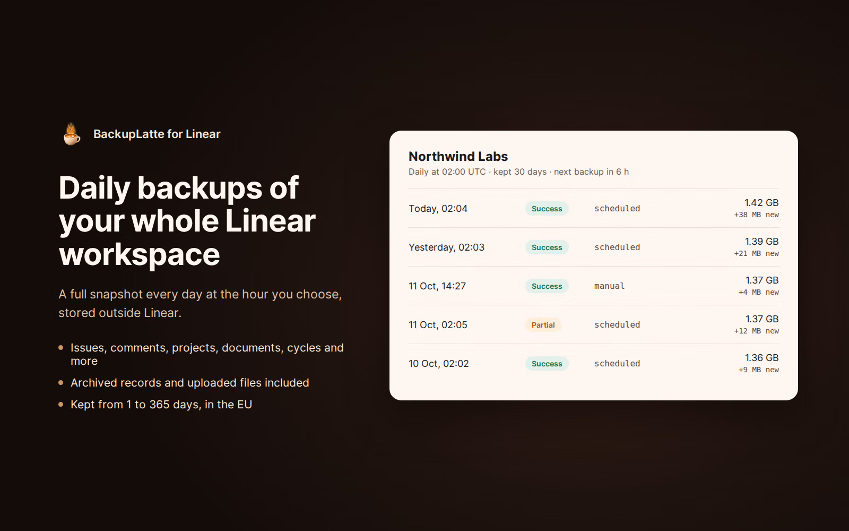Select the "Today, 02:04" backup row timestamp
849x531 pixels.
(438, 209)
